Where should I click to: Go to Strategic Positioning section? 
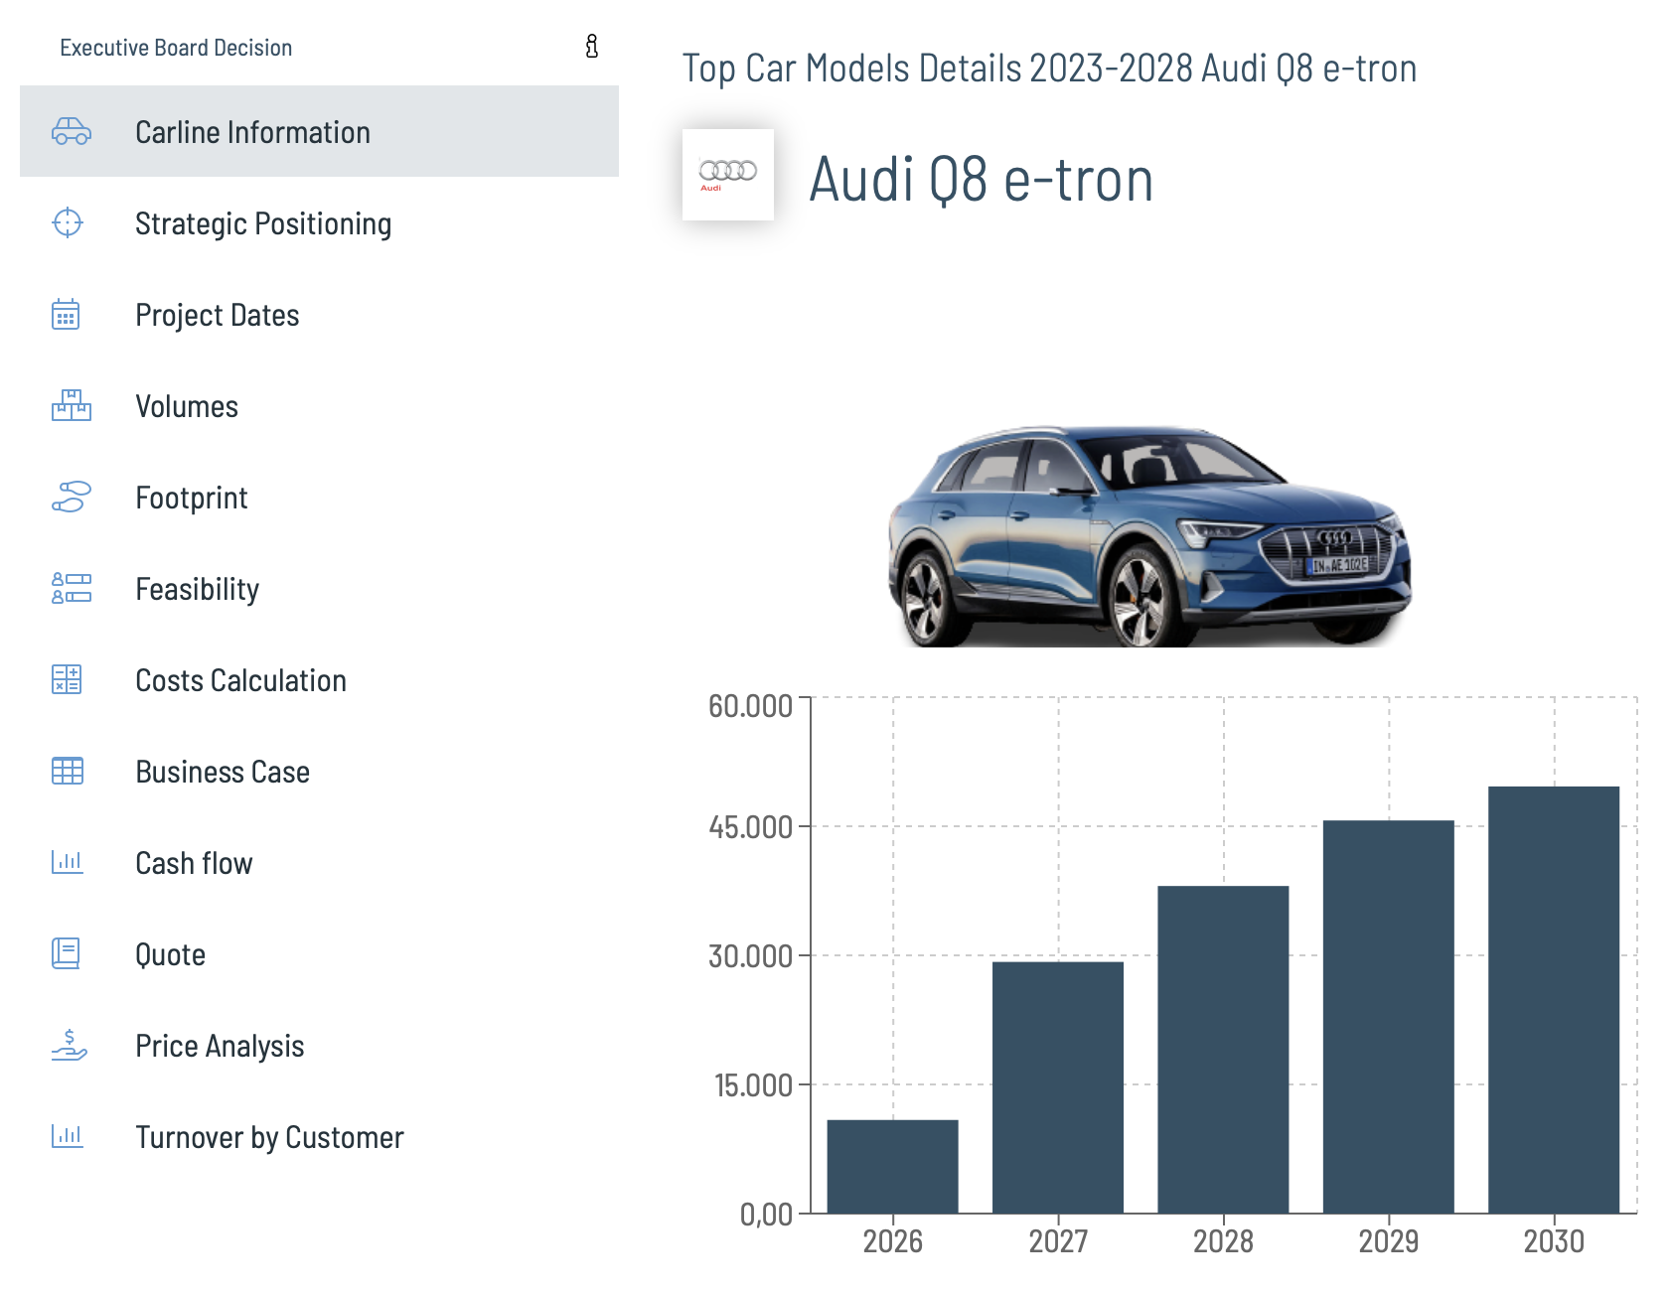(x=319, y=222)
